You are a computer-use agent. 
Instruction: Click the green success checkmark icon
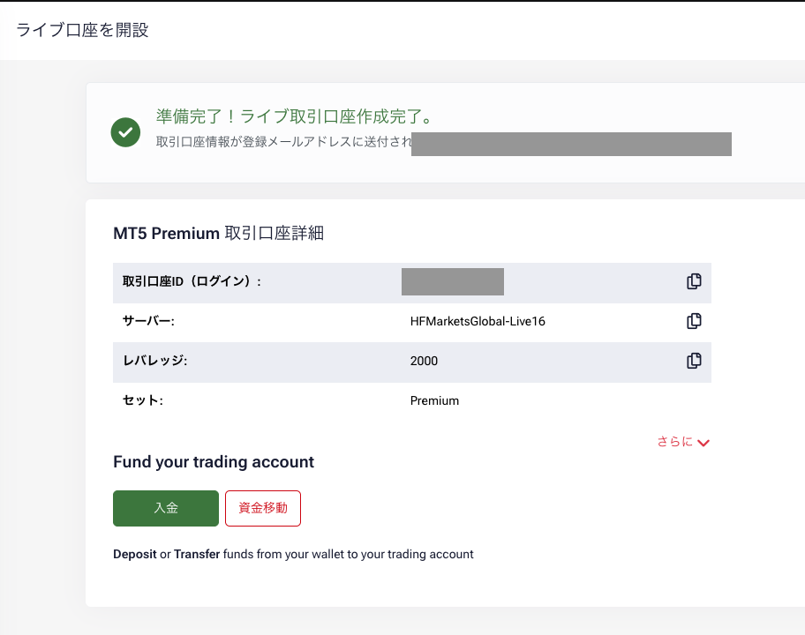pyautogui.click(x=125, y=132)
